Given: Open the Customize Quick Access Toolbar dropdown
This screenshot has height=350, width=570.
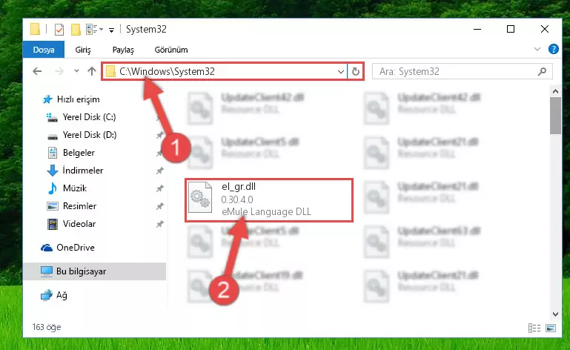Looking at the screenshot, I should point(112,30).
